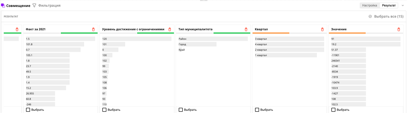Screen dimensions: 407x113
Task: Check 'Выбрать' box under 'Значение' column
Action: pos(333,110)
